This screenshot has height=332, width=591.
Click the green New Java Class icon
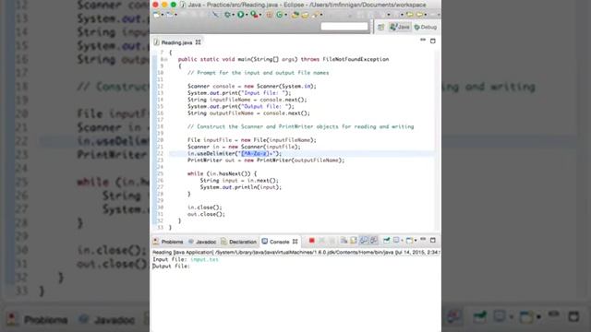click(x=279, y=15)
